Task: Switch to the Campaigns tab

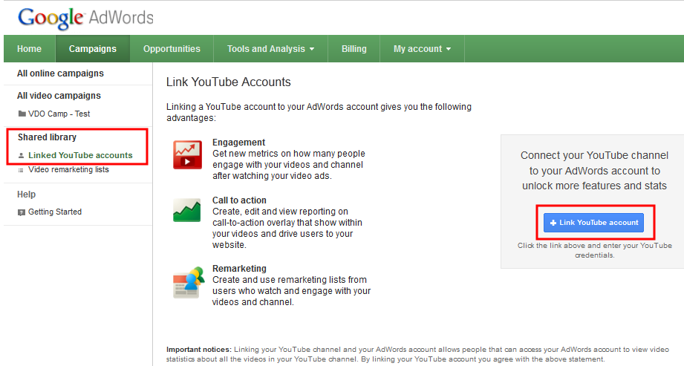Action: pos(93,49)
